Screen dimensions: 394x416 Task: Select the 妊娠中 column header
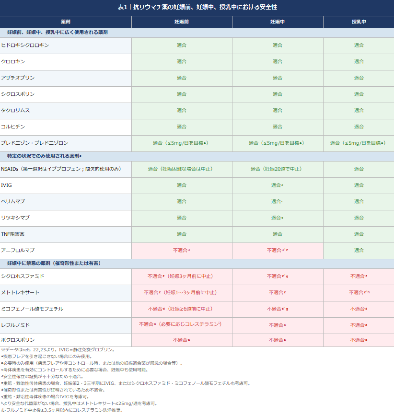(278, 22)
